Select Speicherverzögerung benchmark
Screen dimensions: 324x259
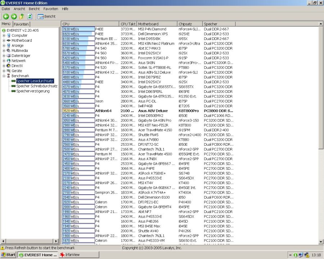click(x=33, y=91)
